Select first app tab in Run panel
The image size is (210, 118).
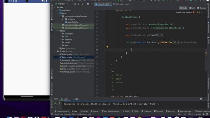pos(64,99)
